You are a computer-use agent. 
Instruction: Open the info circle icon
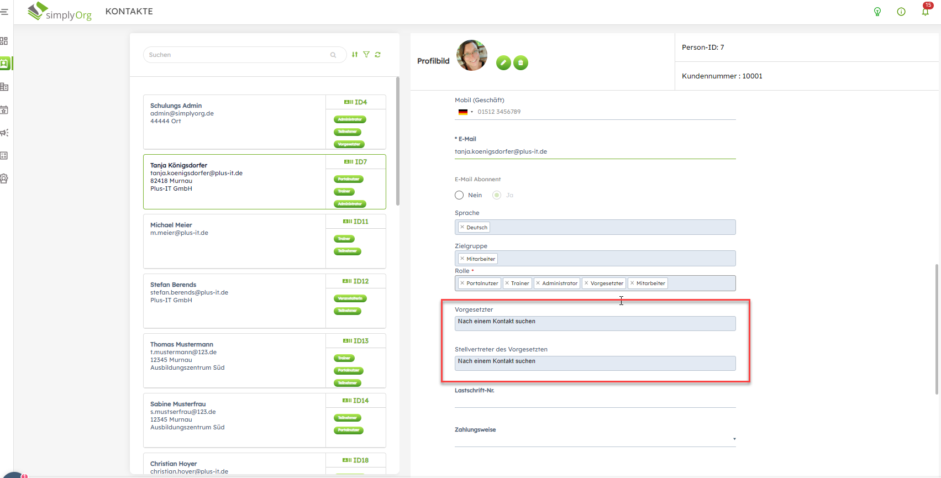pyautogui.click(x=901, y=12)
